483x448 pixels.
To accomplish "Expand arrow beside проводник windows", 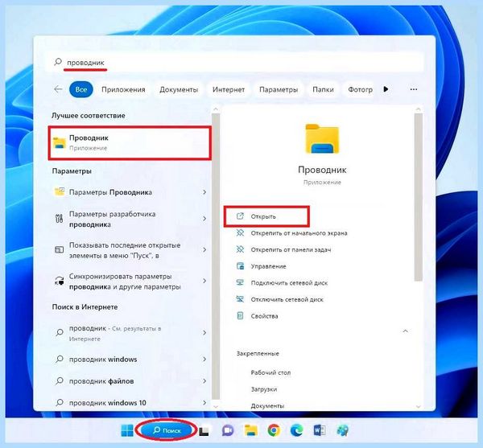I will [204, 359].
